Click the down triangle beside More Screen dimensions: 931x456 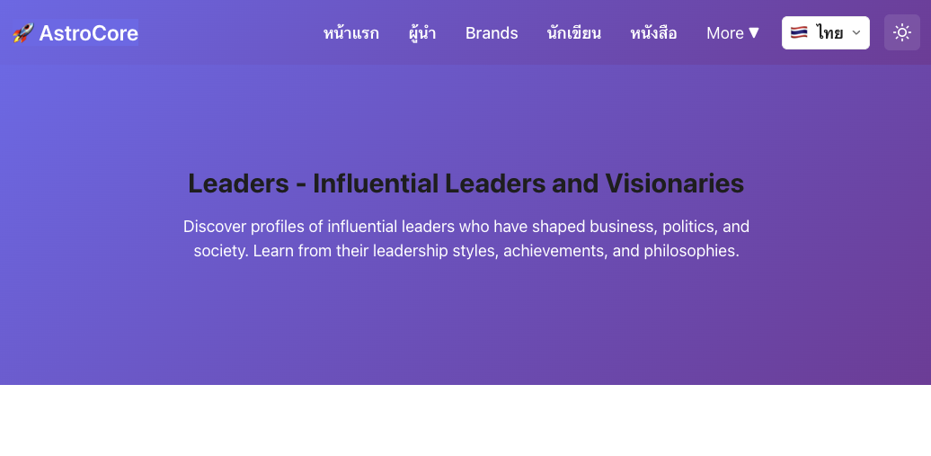coord(754,33)
